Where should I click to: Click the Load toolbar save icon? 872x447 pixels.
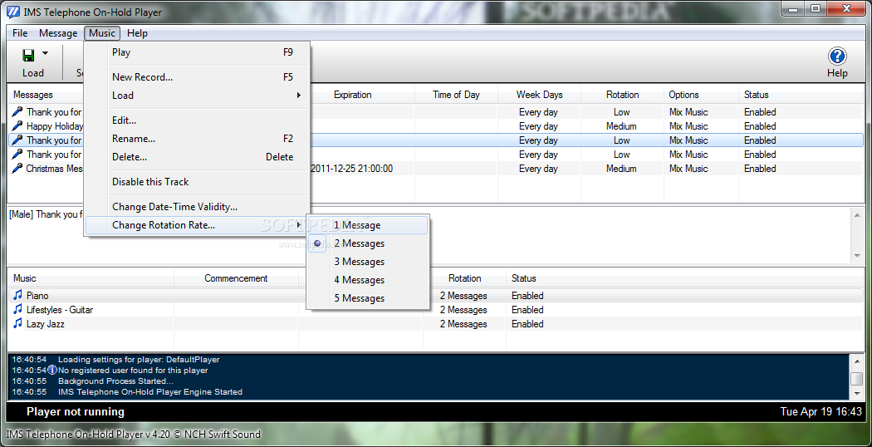pos(28,55)
